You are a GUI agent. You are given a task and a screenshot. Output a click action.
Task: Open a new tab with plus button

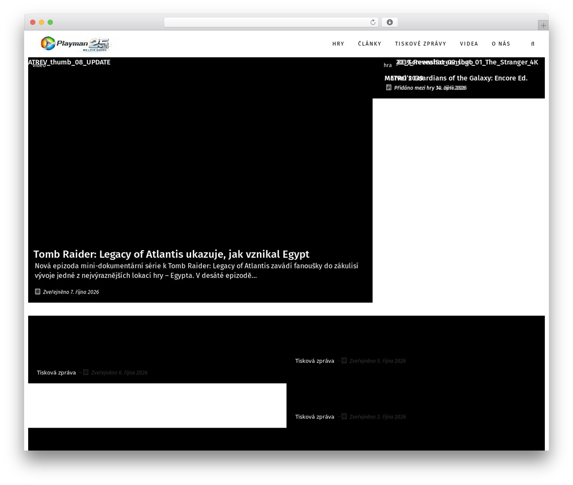point(543,26)
